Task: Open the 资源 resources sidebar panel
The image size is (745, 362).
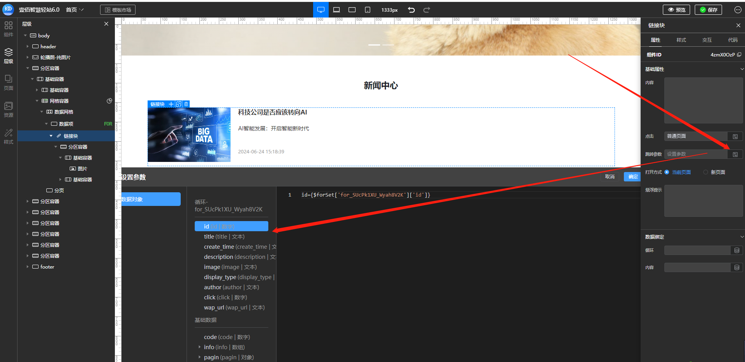Action: point(9,109)
